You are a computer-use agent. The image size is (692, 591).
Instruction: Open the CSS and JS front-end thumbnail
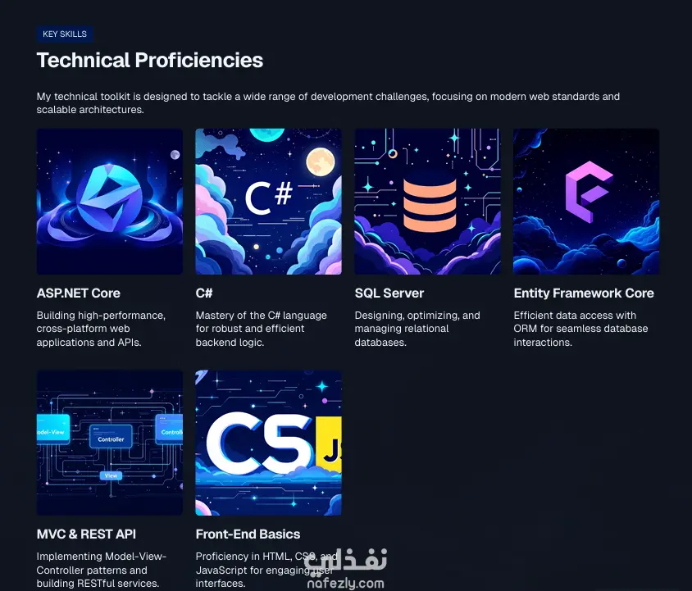click(268, 443)
